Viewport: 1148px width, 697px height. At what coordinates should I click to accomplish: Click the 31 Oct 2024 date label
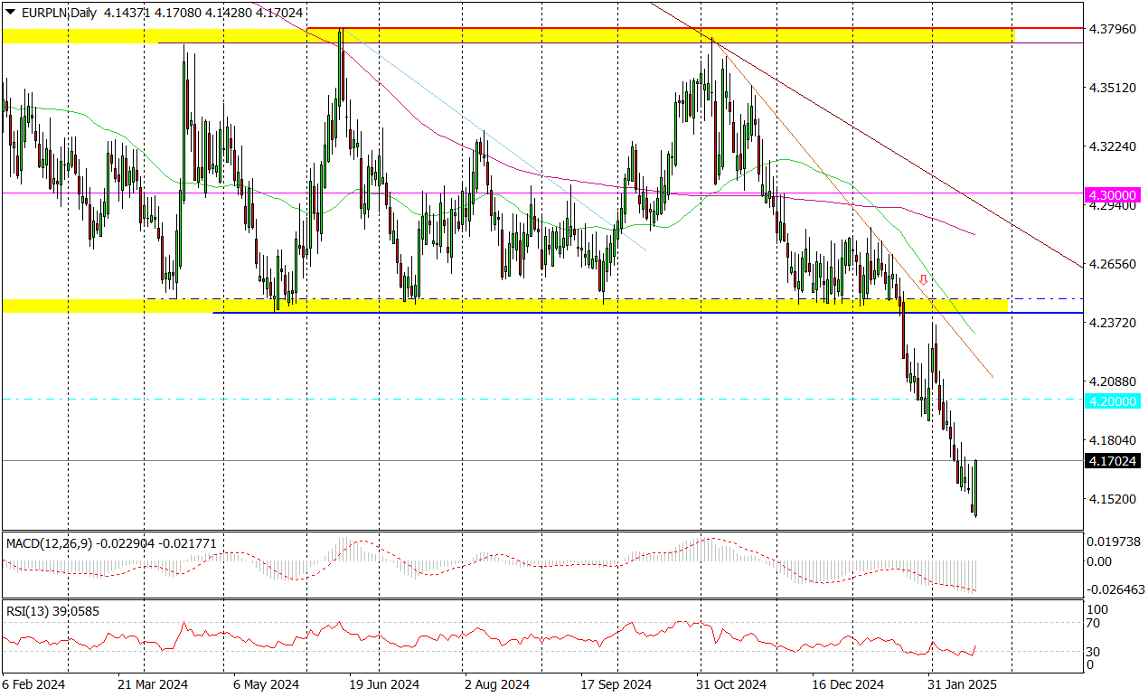[x=732, y=685]
